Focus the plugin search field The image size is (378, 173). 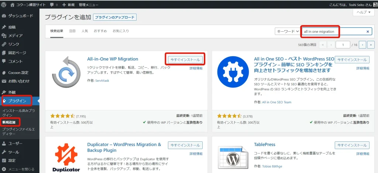click(x=337, y=32)
